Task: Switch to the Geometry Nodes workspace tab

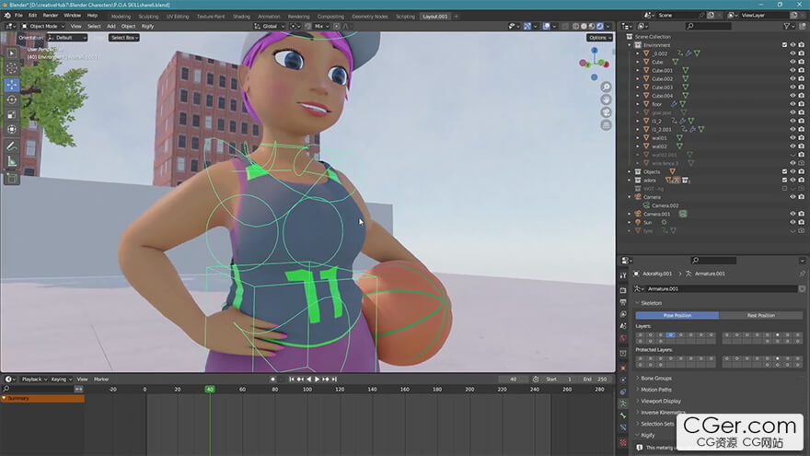Action: click(x=369, y=17)
